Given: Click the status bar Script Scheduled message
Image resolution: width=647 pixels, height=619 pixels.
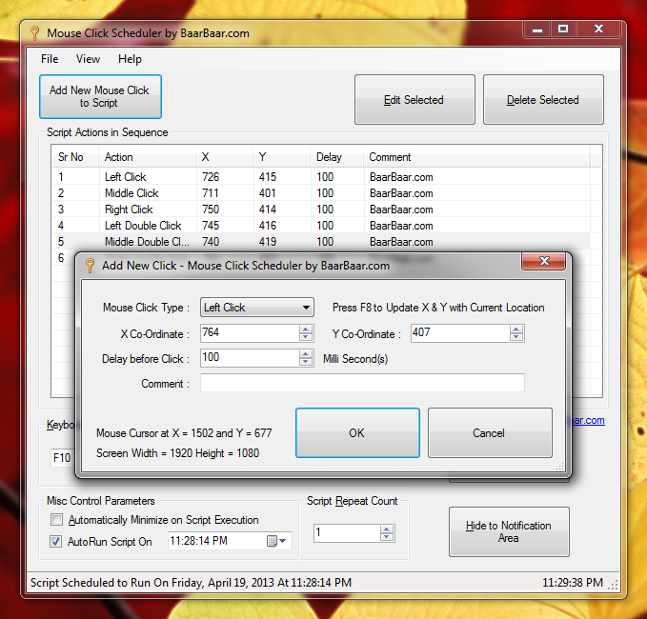Looking at the screenshot, I should (191, 582).
